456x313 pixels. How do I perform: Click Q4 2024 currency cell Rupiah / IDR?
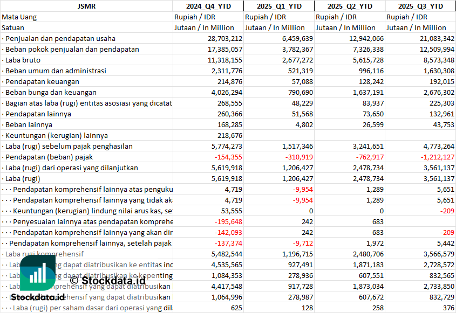(195, 17)
